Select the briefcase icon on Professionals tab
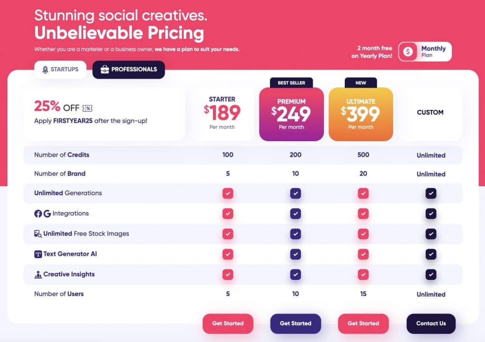This screenshot has width=485, height=342. point(104,70)
